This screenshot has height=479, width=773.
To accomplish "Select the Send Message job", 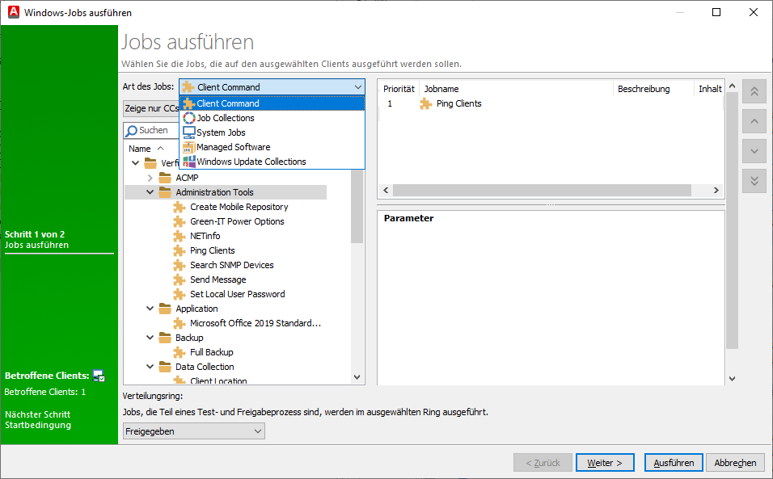I will click(x=218, y=279).
